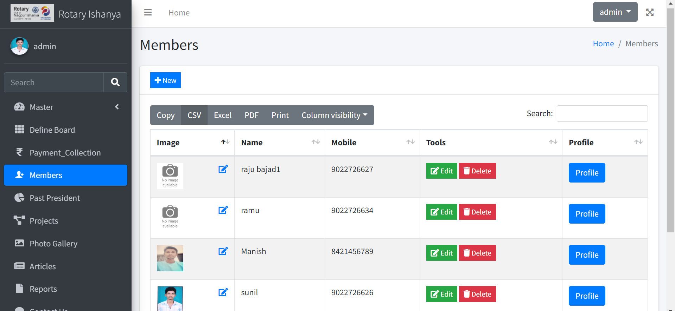Click image edit icon for ramu
Screen dimensions: 675x311
pos(223,210)
